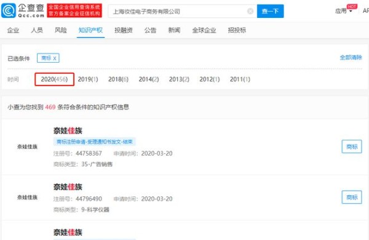Click the 商标注册申请-受理通知书发文-结束 status tag
The height and width of the screenshot is (240, 369).
click(x=94, y=142)
